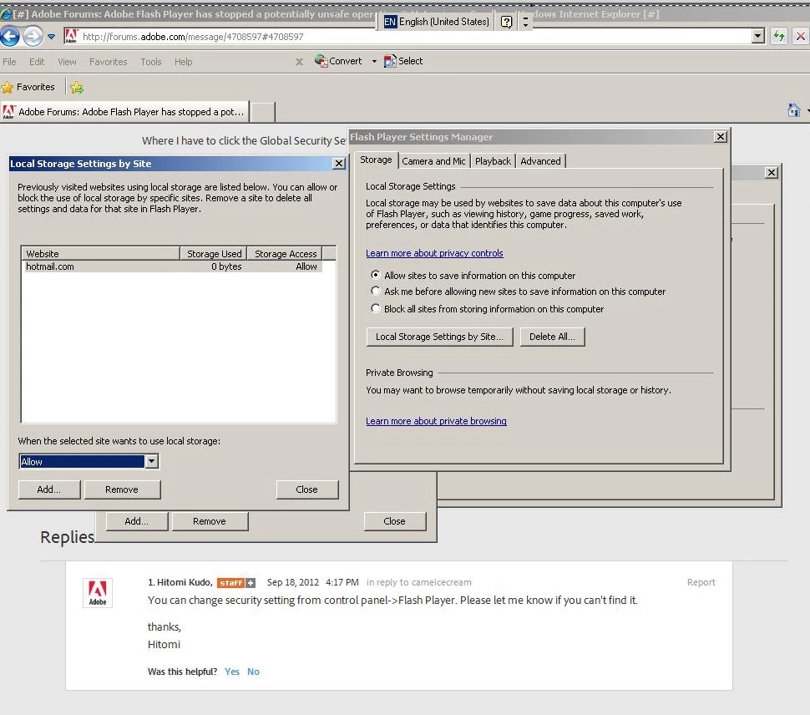Open the Tools menu

151,62
